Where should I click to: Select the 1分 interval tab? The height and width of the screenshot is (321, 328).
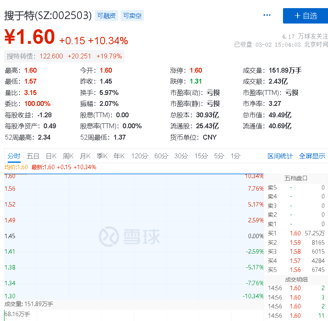tap(235, 156)
